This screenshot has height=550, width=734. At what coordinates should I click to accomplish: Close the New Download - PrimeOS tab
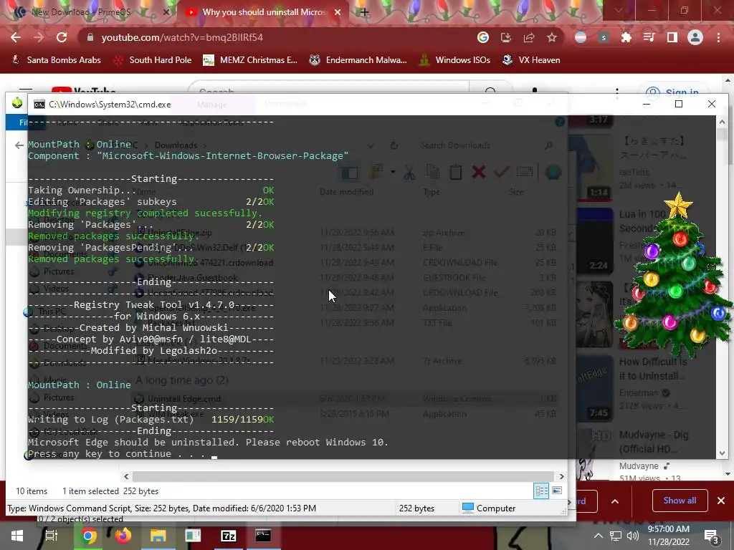pyautogui.click(x=166, y=13)
